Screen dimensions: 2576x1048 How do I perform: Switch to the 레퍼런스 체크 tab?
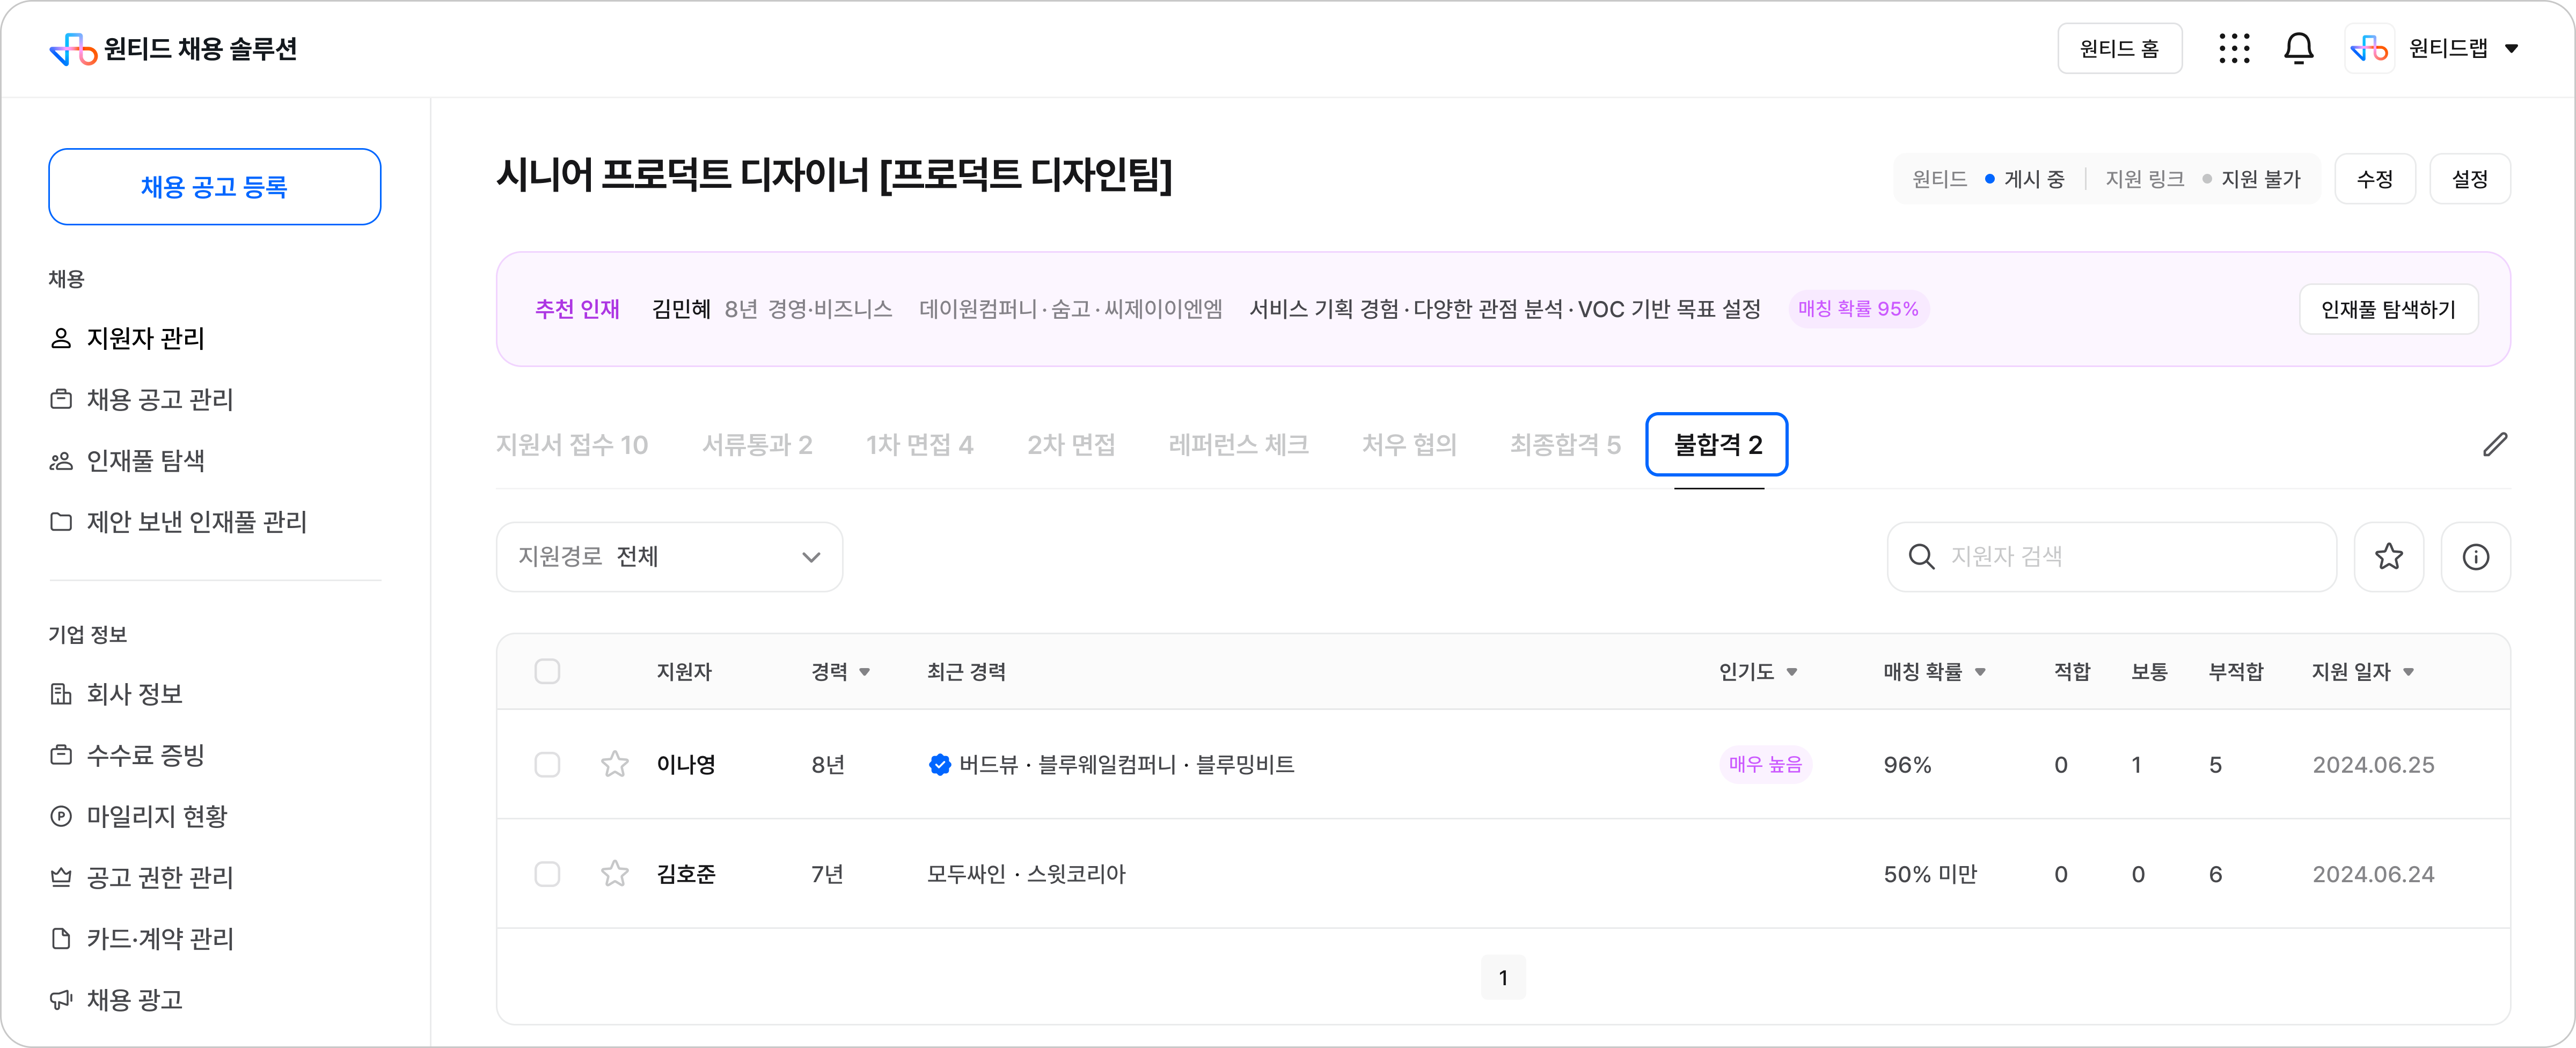pyautogui.click(x=1239, y=445)
